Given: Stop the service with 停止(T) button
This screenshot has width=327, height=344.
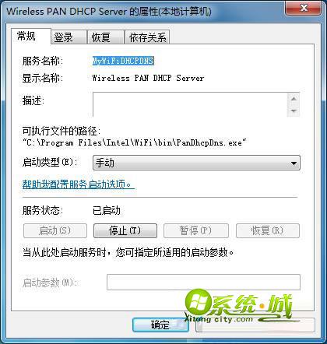Looking at the screenshot, I should point(125,230).
